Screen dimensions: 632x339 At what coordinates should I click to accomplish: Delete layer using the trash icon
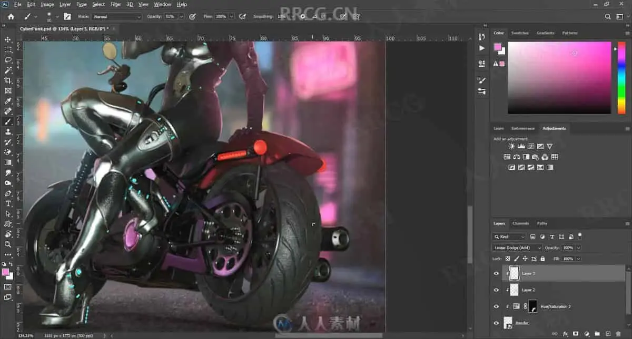[x=619, y=334]
